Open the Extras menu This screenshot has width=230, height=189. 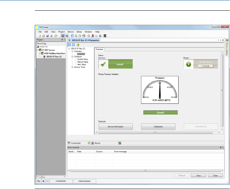[x=79, y=32]
